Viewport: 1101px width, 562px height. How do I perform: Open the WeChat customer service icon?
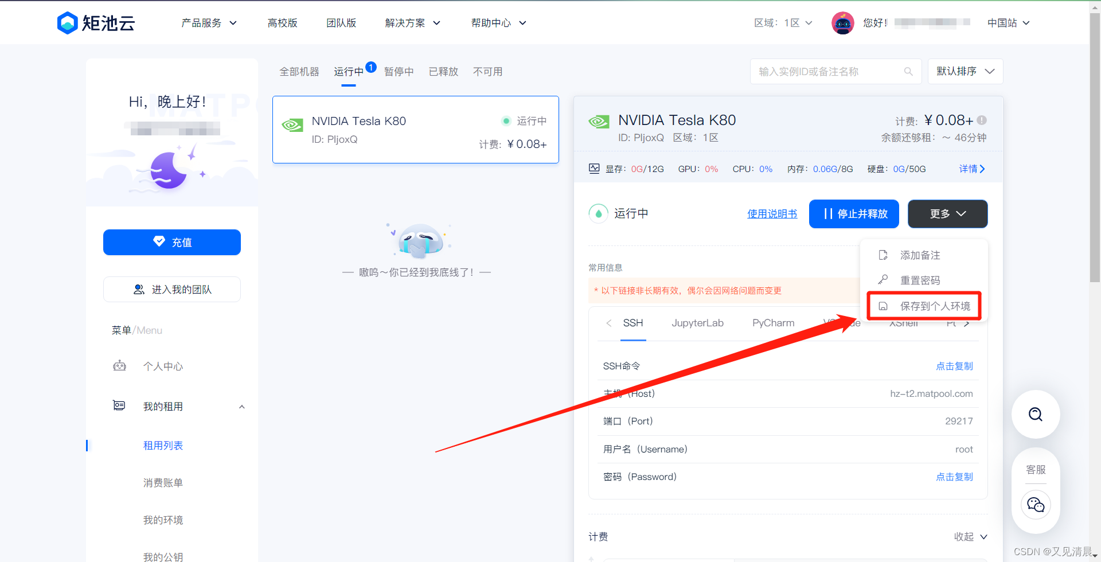pos(1036,505)
